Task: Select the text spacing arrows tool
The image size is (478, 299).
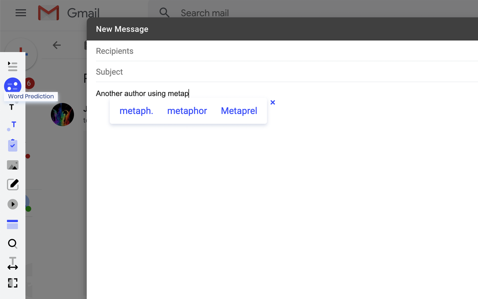Action: (13, 263)
